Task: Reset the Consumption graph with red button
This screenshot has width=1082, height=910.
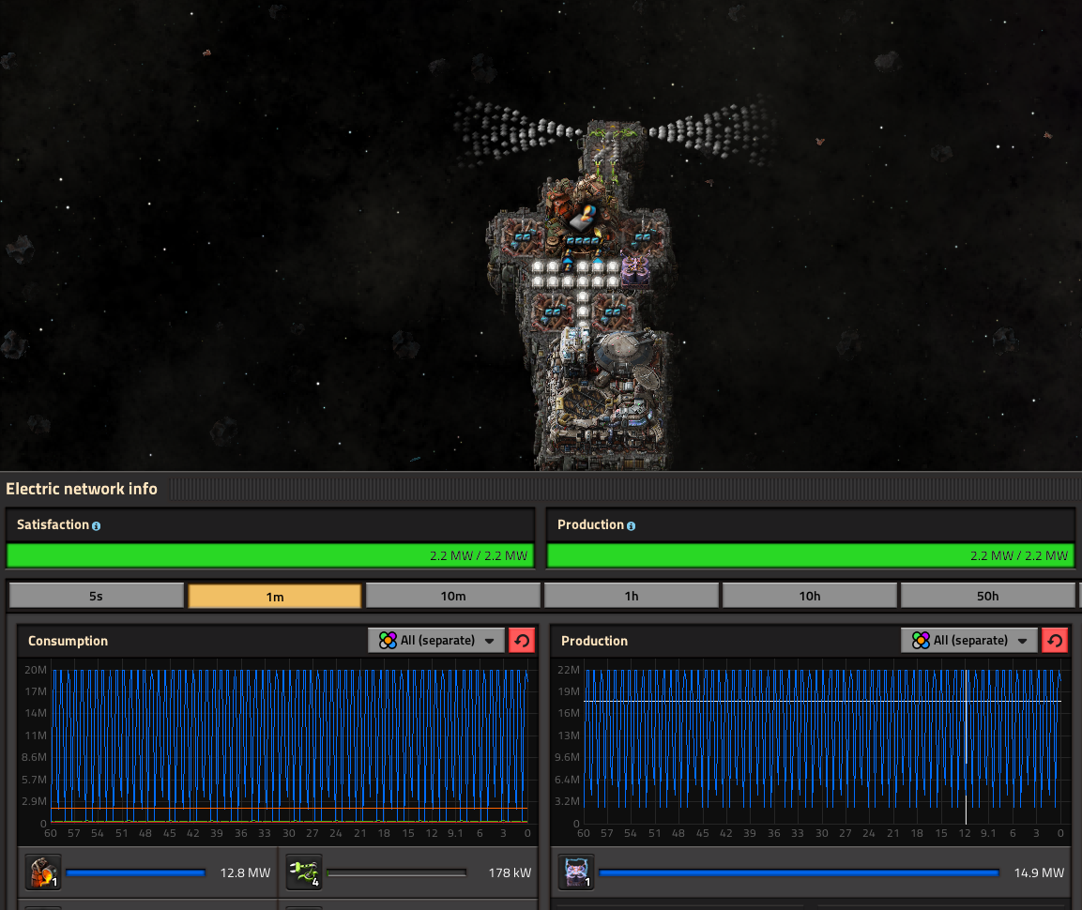Action: pos(522,640)
